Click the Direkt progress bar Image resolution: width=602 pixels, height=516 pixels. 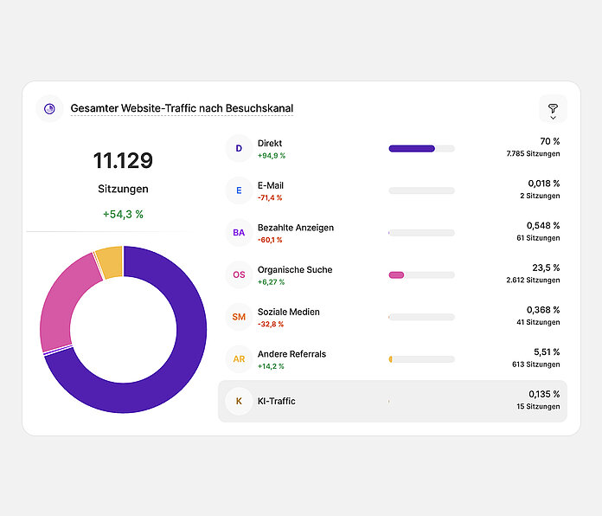point(421,149)
